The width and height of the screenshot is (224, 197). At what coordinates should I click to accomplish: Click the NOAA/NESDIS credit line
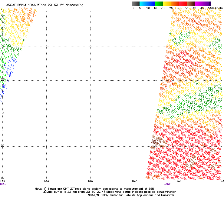[131, 195]
